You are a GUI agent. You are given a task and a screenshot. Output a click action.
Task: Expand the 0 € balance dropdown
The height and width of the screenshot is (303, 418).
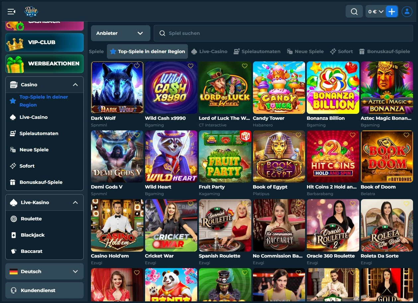pyautogui.click(x=376, y=11)
